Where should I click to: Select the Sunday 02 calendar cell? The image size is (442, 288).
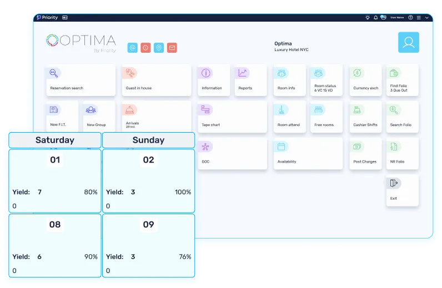click(149, 181)
